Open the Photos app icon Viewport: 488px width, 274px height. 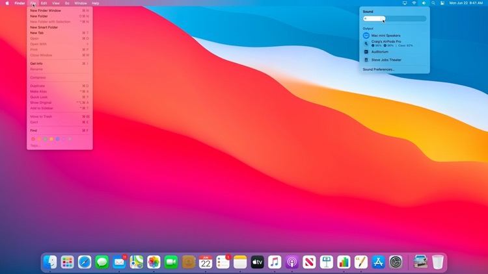(x=154, y=262)
